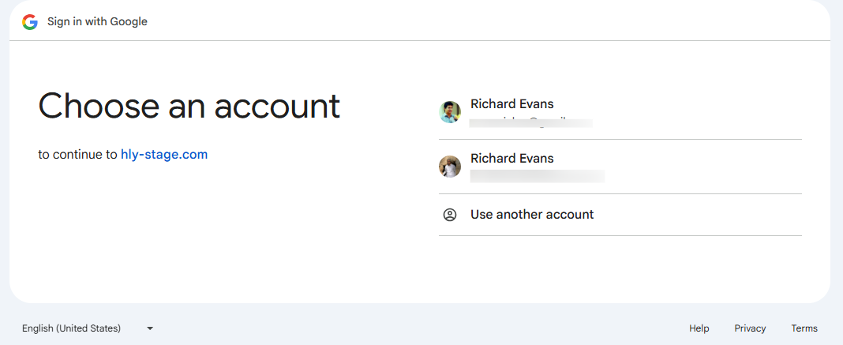Select the second Richard Evans account with brown avatar
843x345 pixels.
(620, 167)
